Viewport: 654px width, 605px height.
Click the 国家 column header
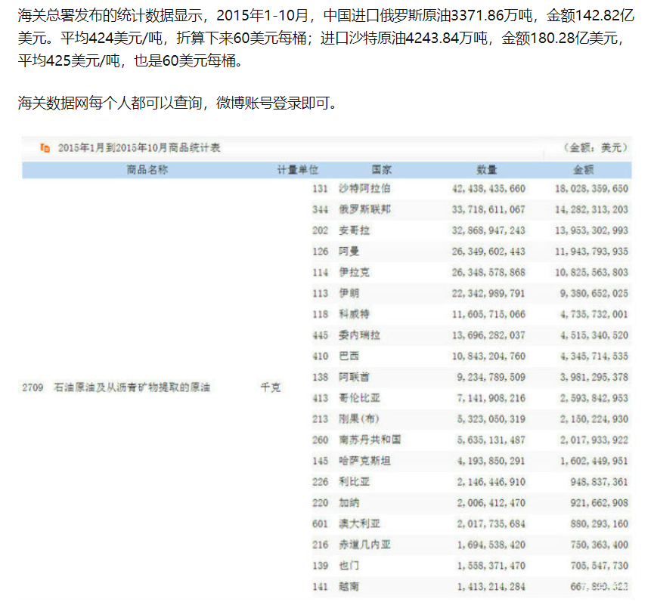point(382,170)
